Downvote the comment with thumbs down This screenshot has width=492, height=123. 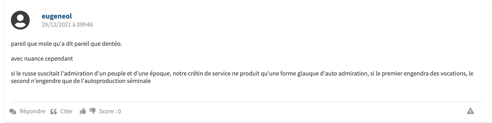(93, 111)
